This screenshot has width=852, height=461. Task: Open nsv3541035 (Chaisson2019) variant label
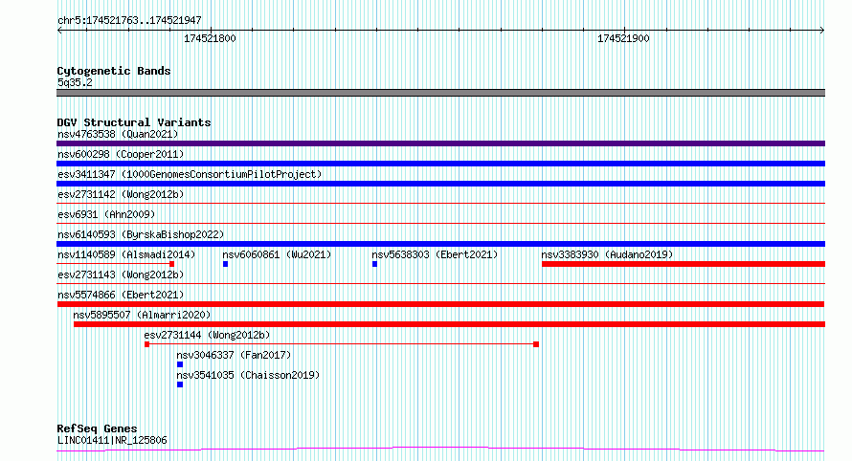[x=248, y=375]
